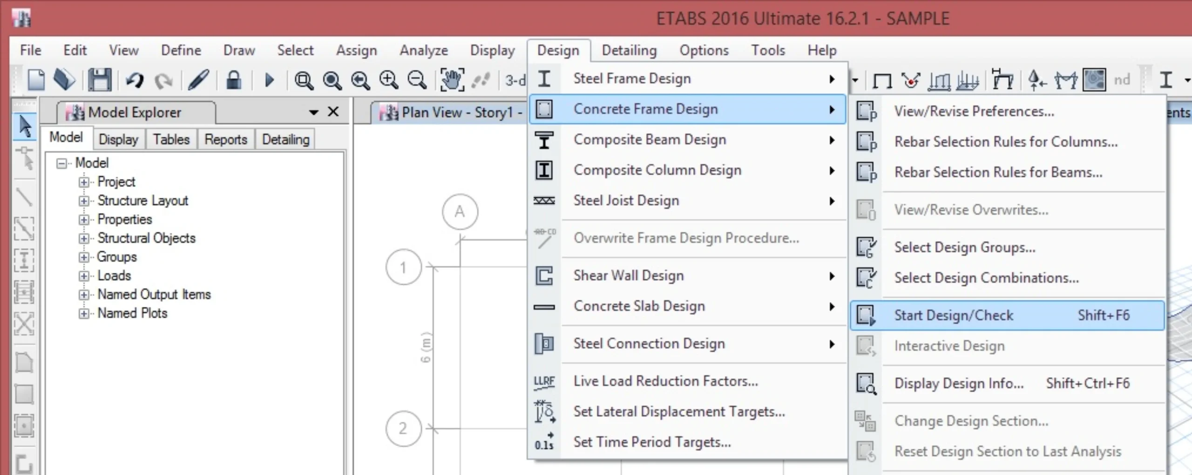Expand the Structure Layout tree node

(x=84, y=201)
